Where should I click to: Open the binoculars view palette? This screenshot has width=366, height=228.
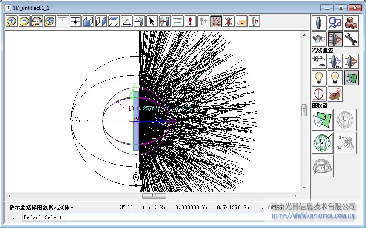tap(319, 39)
